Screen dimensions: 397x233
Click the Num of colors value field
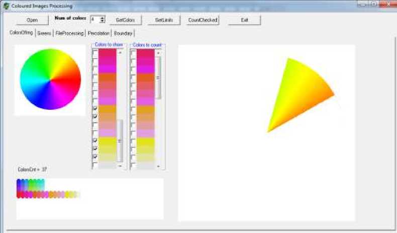(x=95, y=20)
